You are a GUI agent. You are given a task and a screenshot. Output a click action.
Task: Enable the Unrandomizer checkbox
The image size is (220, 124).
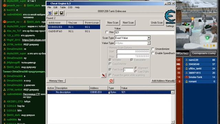pos(153,49)
